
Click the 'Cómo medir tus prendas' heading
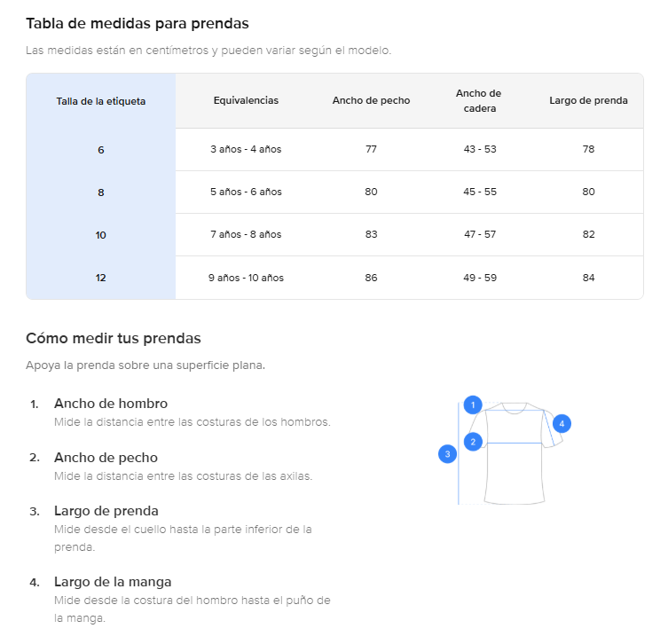point(114,338)
